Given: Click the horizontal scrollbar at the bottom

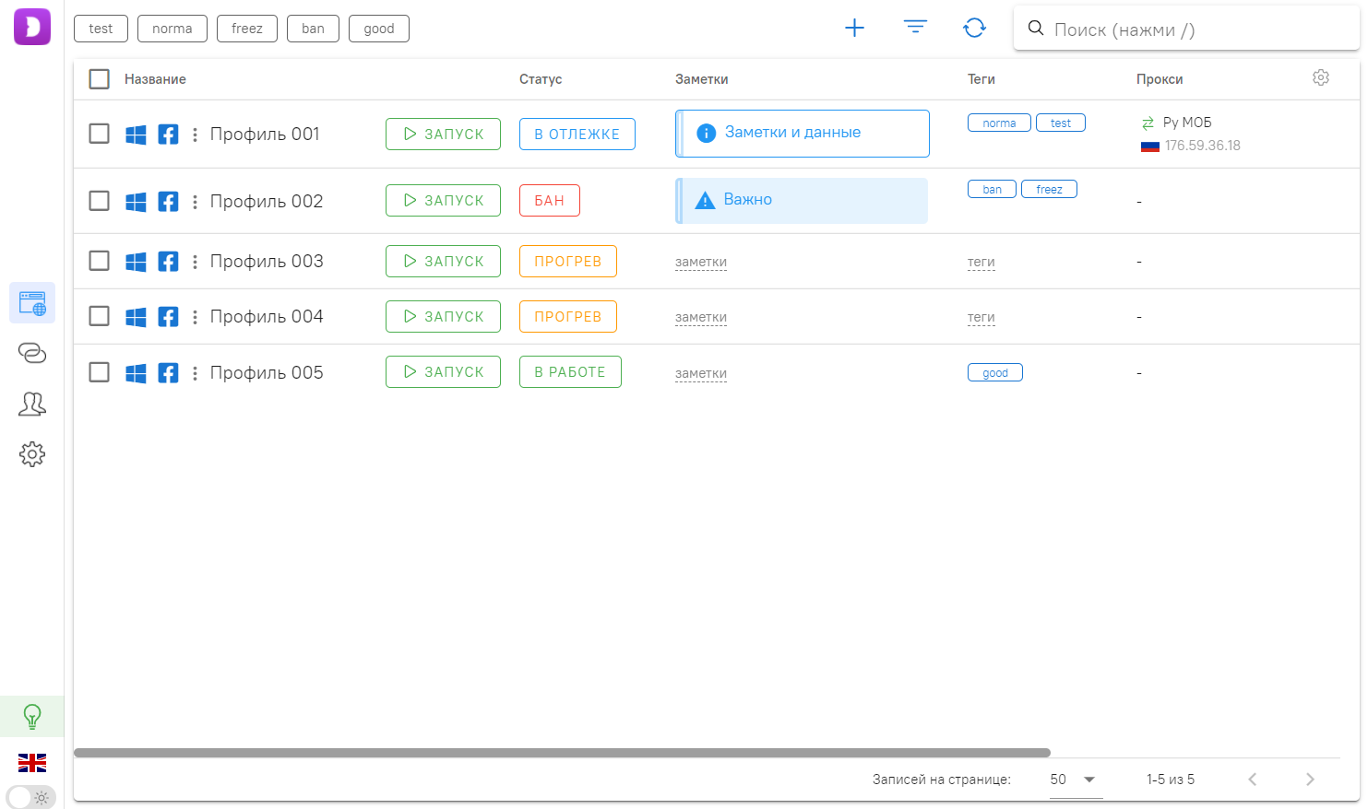Looking at the screenshot, I should point(562,753).
